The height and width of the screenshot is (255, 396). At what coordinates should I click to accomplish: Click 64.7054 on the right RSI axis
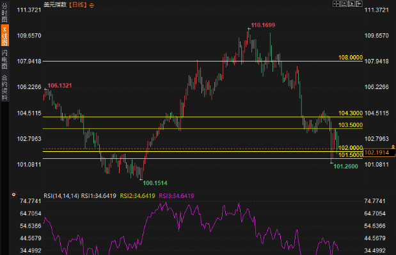point(375,213)
